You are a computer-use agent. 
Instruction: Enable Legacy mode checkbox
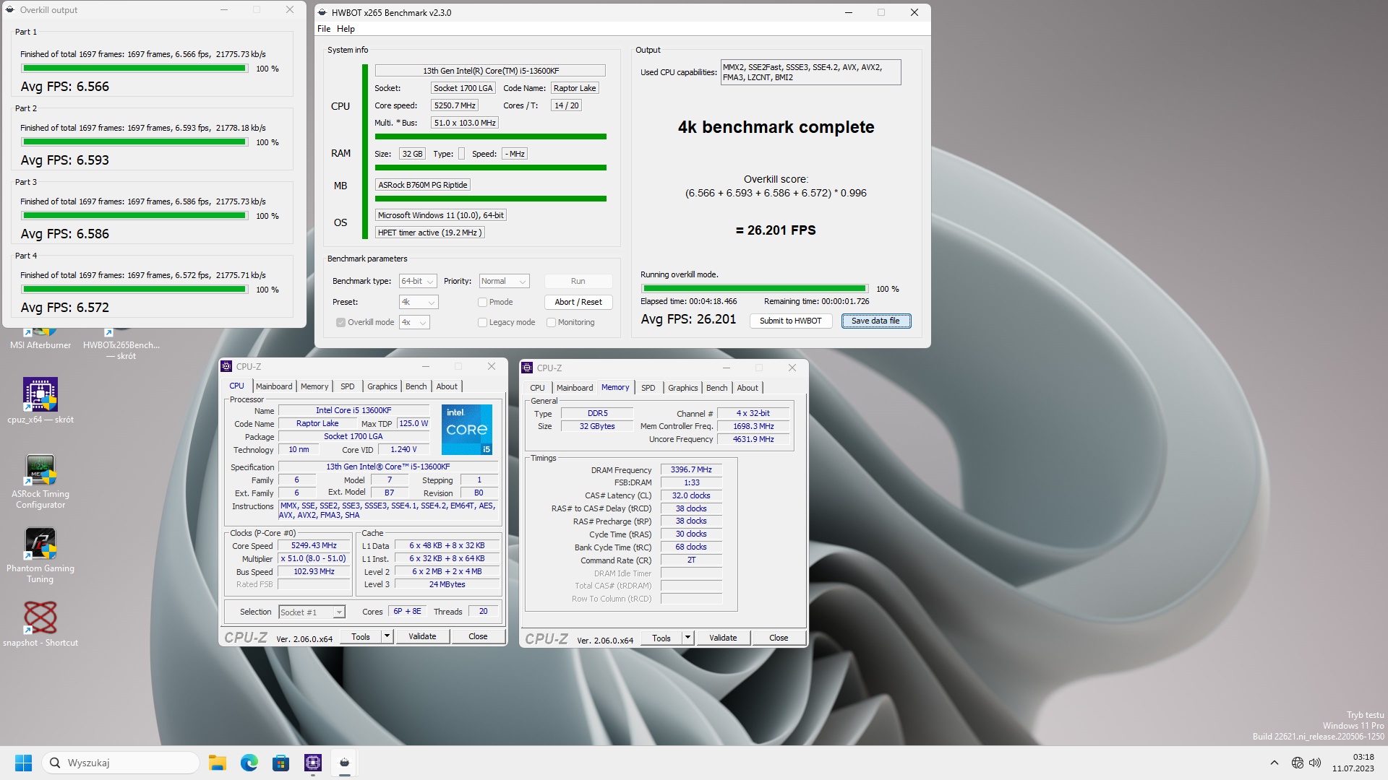tap(482, 323)
